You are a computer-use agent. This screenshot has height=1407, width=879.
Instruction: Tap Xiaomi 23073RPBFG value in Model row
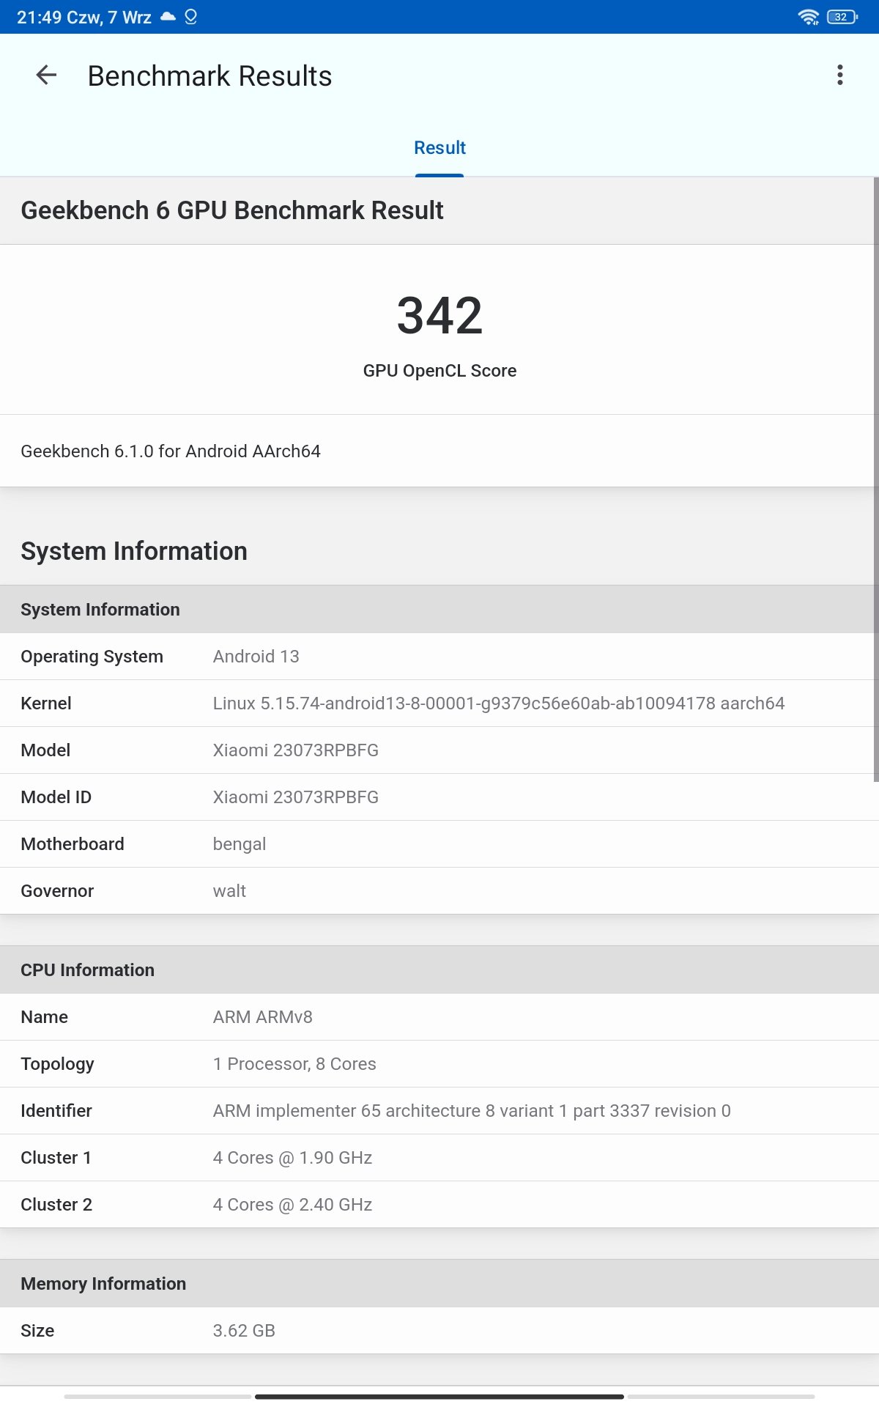295,750
